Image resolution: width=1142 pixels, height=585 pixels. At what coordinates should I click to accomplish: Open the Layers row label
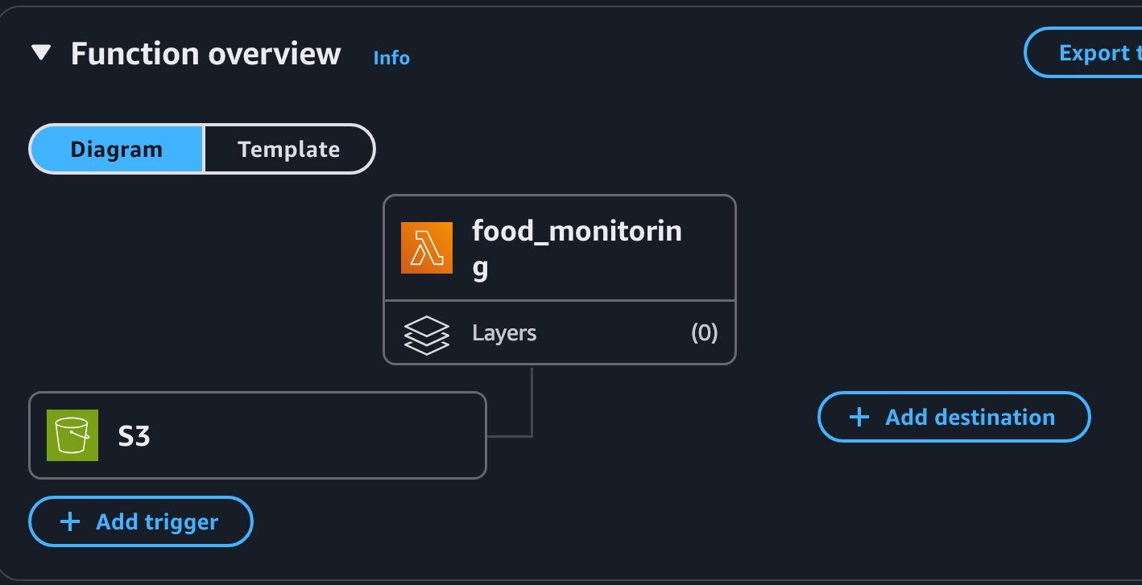[504, 333]
